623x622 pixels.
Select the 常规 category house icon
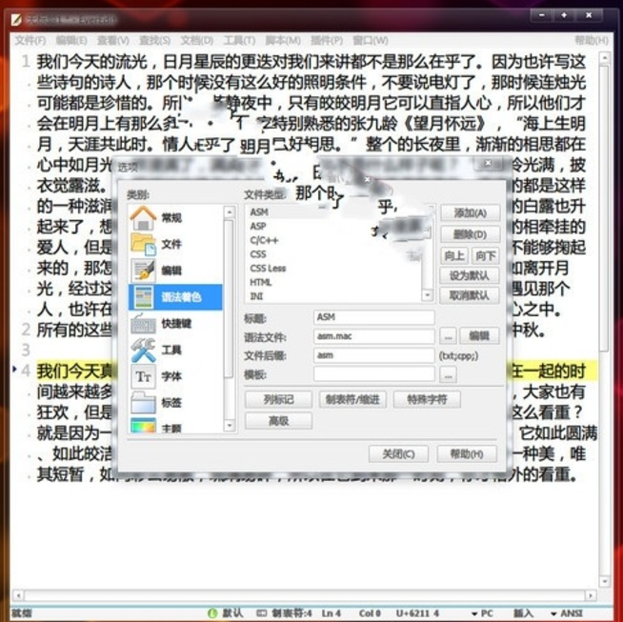click(x=143, y=218)
